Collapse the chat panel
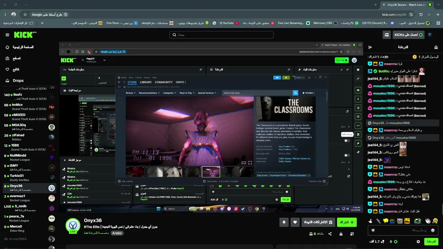Screen dimensions: 443x249 pos(370,47)
